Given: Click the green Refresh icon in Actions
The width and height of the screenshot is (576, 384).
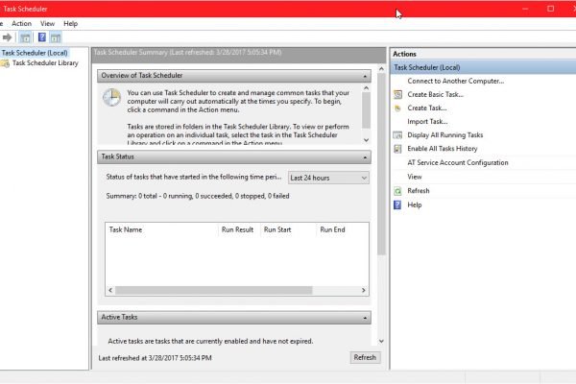Looking at the screenshot, I should click(x=397, y=191).
